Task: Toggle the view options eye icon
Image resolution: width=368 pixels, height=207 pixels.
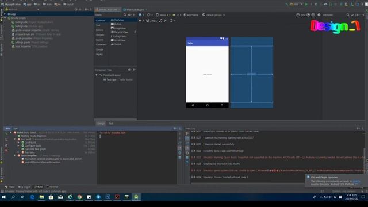Action: 141,21
